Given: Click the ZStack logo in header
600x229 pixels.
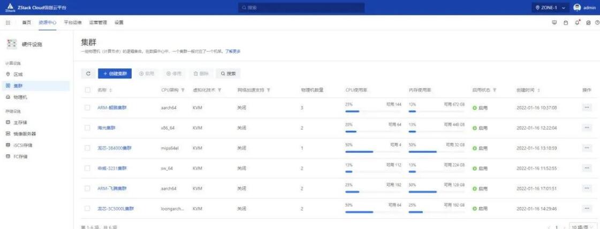Looking at the screenshot, I should coord(10,7).
